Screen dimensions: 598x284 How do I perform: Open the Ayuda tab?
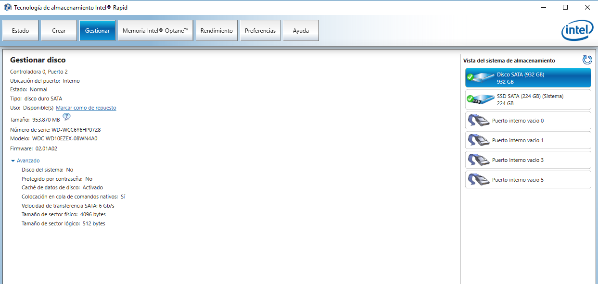click(301, 31)
